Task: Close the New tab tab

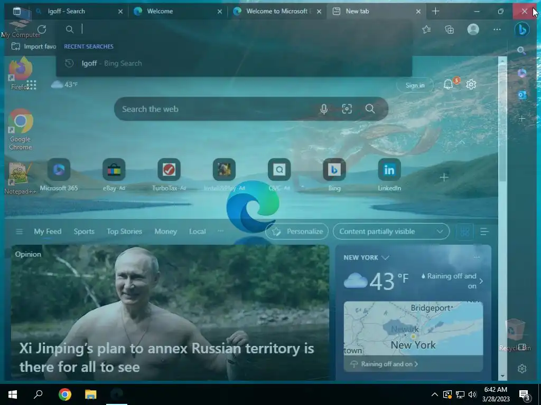Action: click(418, 12)
